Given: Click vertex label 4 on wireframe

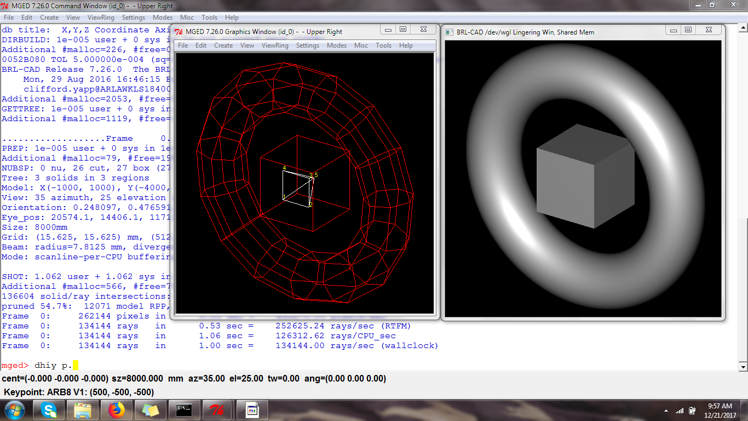Looking at the screenshot, I should [x=284, y=167].
